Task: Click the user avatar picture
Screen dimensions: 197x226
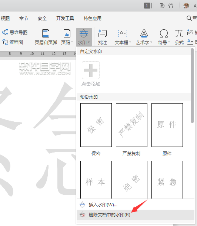Action: [186, 6]
